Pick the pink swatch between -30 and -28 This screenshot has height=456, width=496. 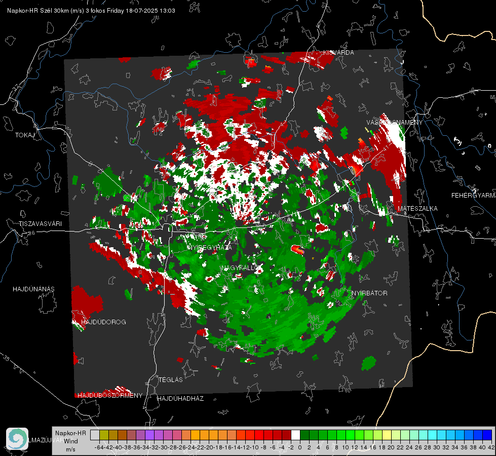[168, 435]
